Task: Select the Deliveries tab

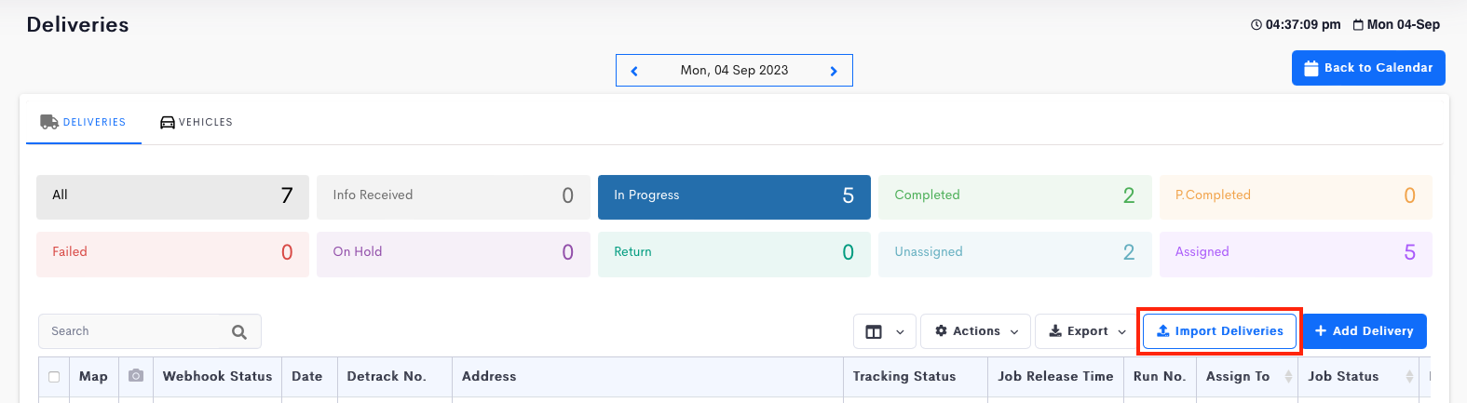Action: pos(83,122)
